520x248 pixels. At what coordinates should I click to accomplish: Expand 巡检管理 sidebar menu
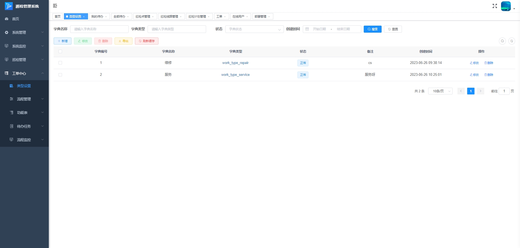24,60
